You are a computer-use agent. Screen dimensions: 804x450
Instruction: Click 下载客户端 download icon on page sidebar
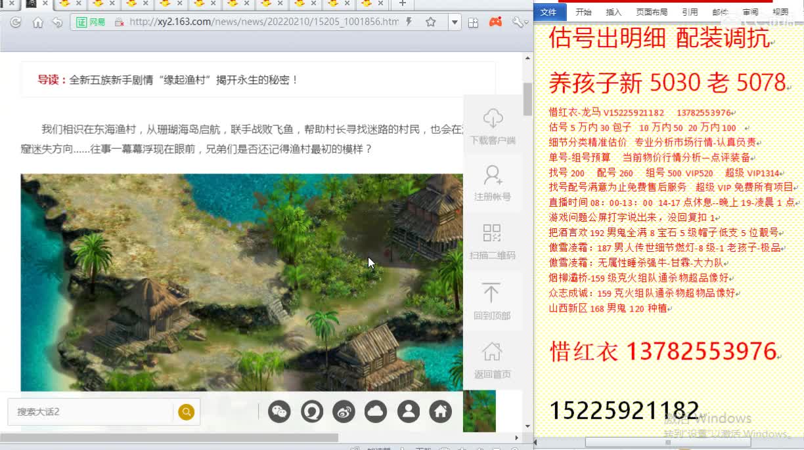493,127
